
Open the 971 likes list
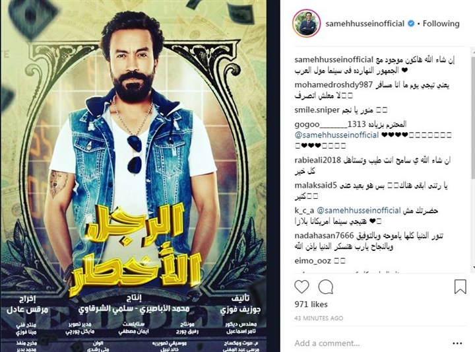(x=311, y=304)
